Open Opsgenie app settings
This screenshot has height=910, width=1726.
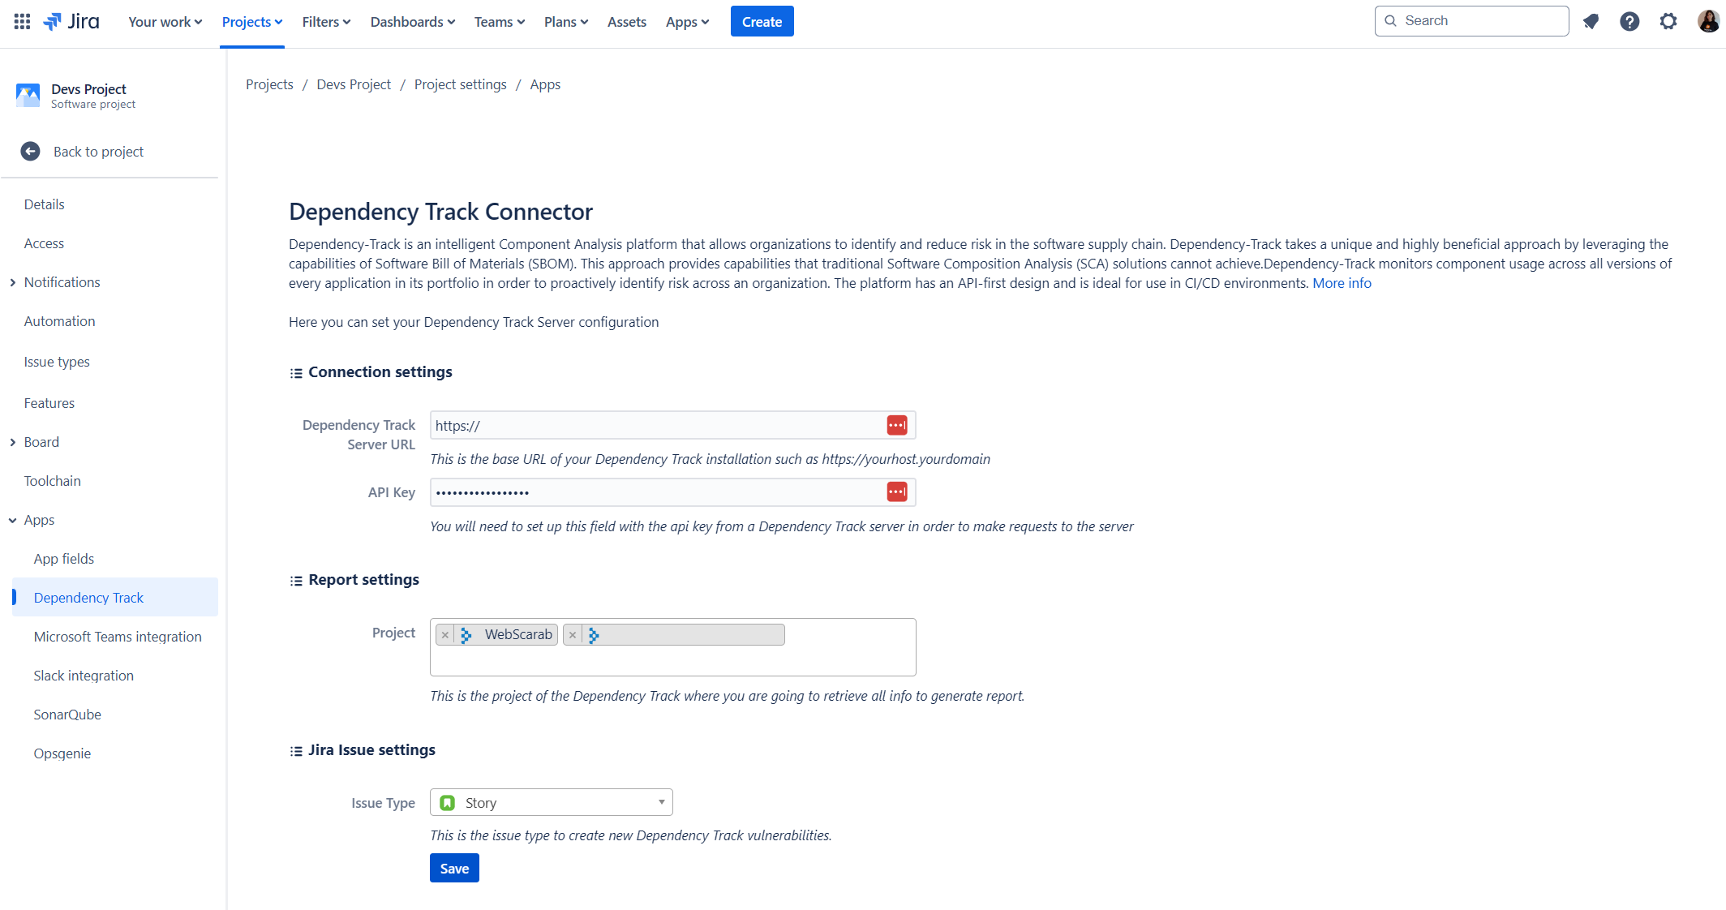(62, 753)
